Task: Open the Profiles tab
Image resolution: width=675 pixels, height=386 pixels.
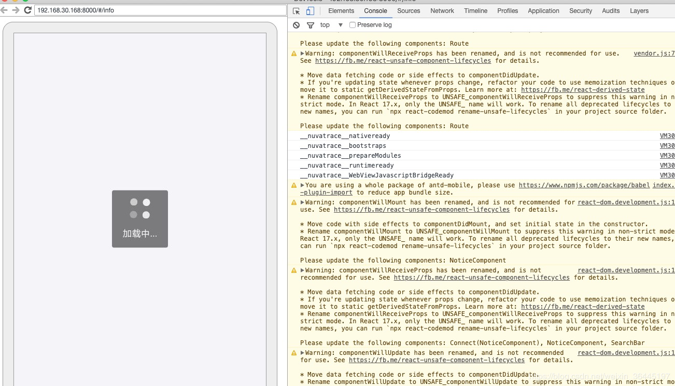Action: click(508, 11)
